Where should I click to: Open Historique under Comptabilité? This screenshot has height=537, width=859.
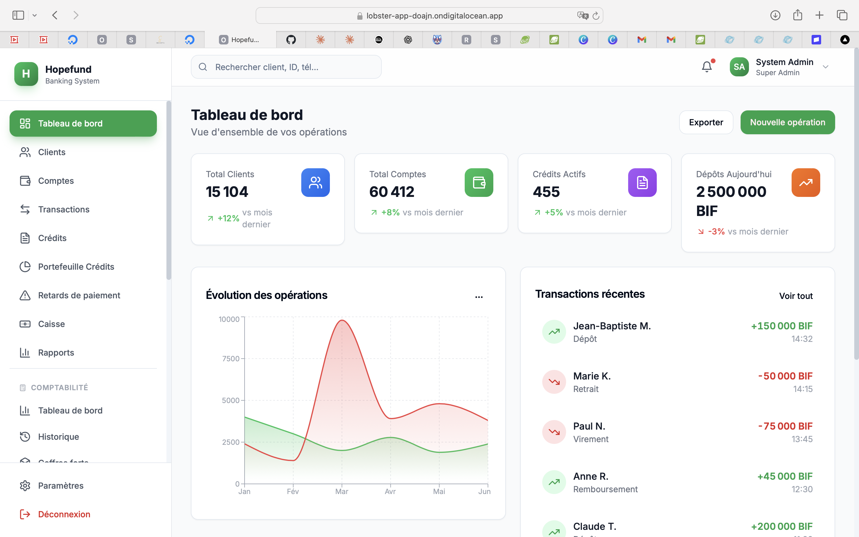point(58,436)
